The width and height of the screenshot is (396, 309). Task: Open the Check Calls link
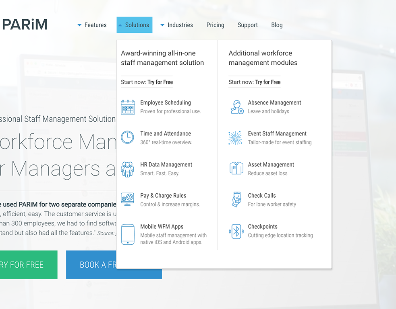[x=262, y=195]
